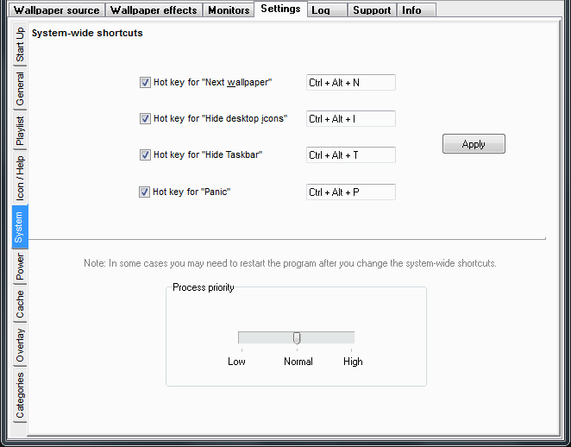Switch to the Wallpaper effects tab
571x447 pixels.
point(154,10)
